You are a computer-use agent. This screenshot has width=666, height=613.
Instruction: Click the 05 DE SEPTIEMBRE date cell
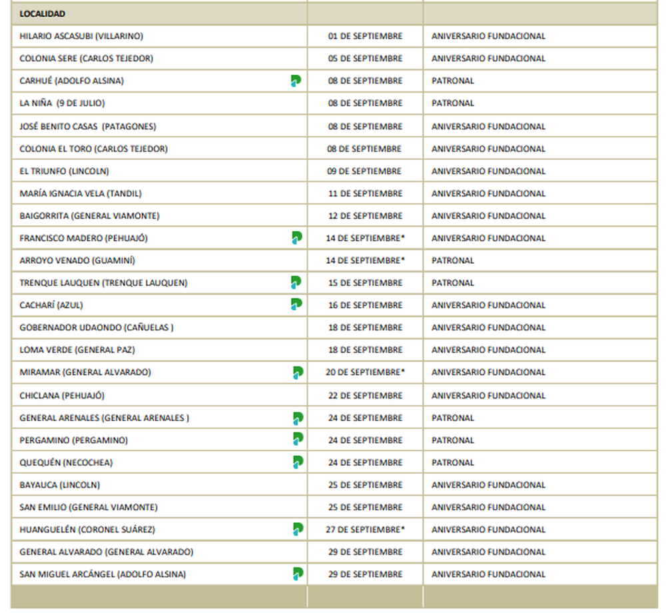pos(365,59)
